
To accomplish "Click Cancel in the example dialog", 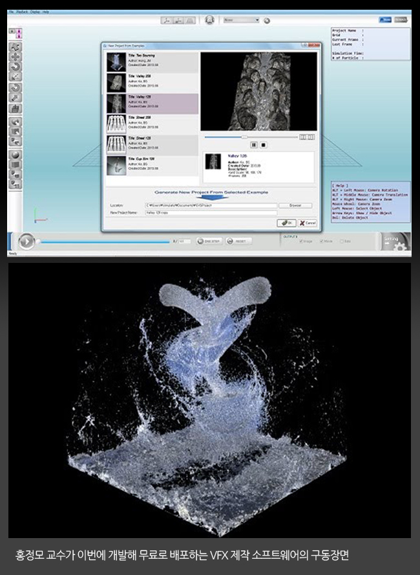I will pos(308,223).
